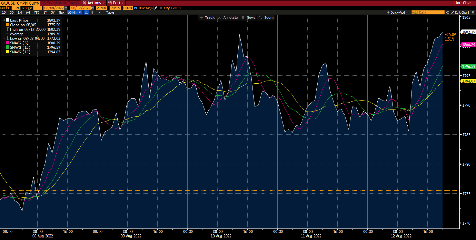Click the line chart type icon
The height and width of the screenshot is (240, 476).
tap(87, 12)
